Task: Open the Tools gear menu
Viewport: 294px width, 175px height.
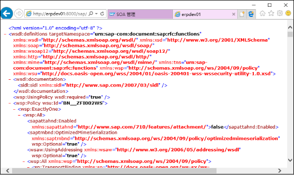Action: click(280, 13)
